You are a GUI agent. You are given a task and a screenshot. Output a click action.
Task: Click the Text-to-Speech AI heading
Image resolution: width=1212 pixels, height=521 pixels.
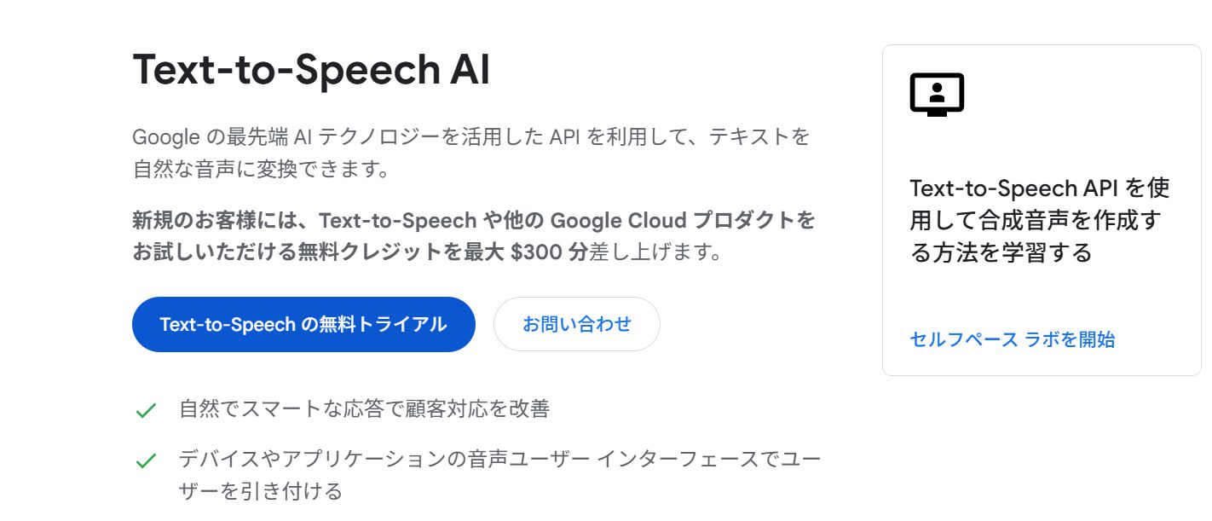pyautogui.click(x=311, y=70)
